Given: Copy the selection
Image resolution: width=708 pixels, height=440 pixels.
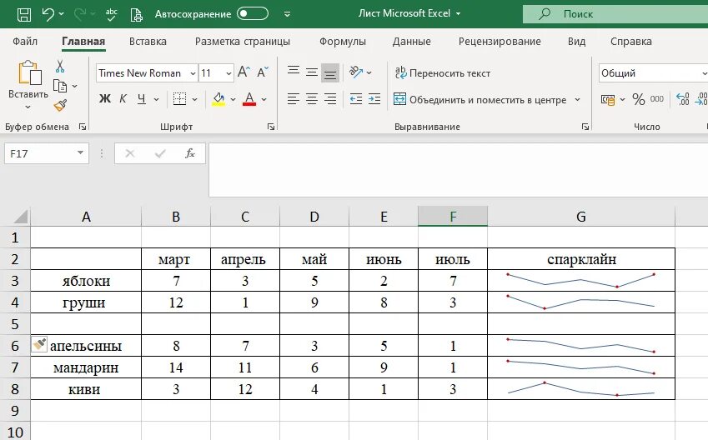Looking at the screenshot, I should (x=59, y=86).
